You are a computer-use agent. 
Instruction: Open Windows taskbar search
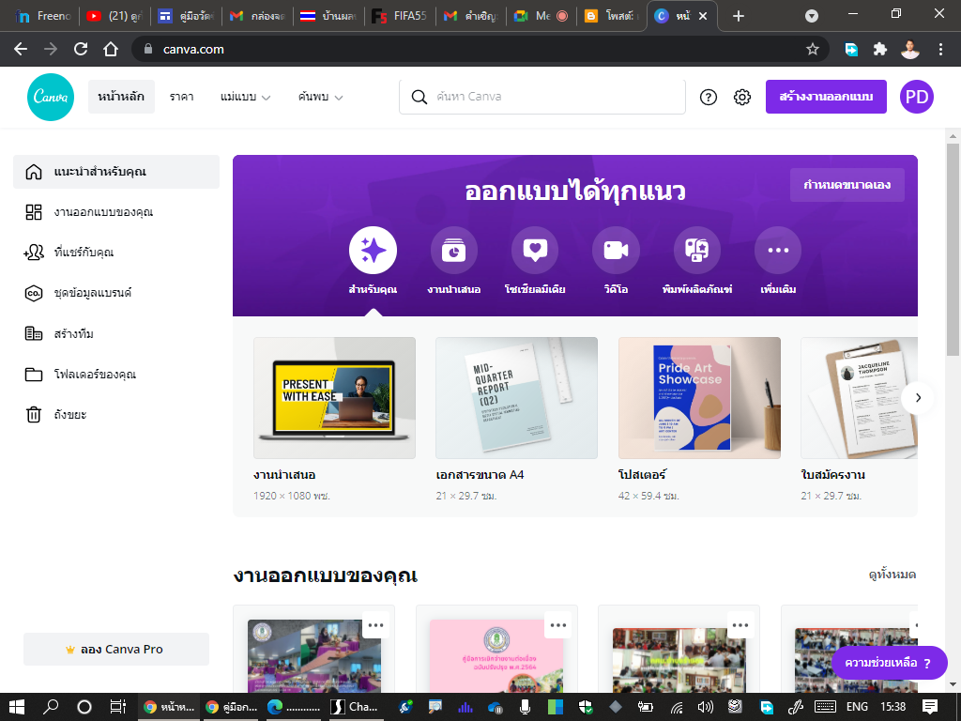coord(51,707)
